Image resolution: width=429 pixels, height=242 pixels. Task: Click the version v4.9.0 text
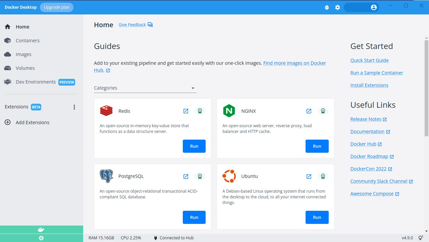tap(407, 238)
